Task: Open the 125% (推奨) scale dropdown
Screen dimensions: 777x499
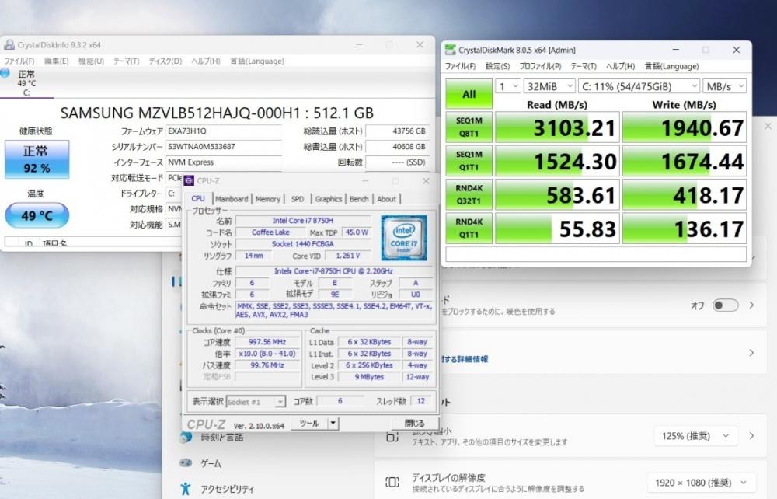Action: [x=696, y=436]
